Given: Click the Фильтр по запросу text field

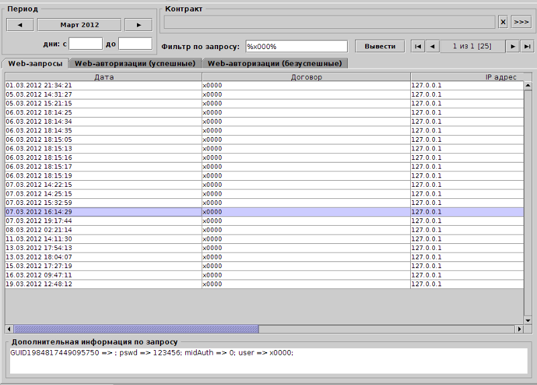Looking at the screenshot, I should click(296, 46).
